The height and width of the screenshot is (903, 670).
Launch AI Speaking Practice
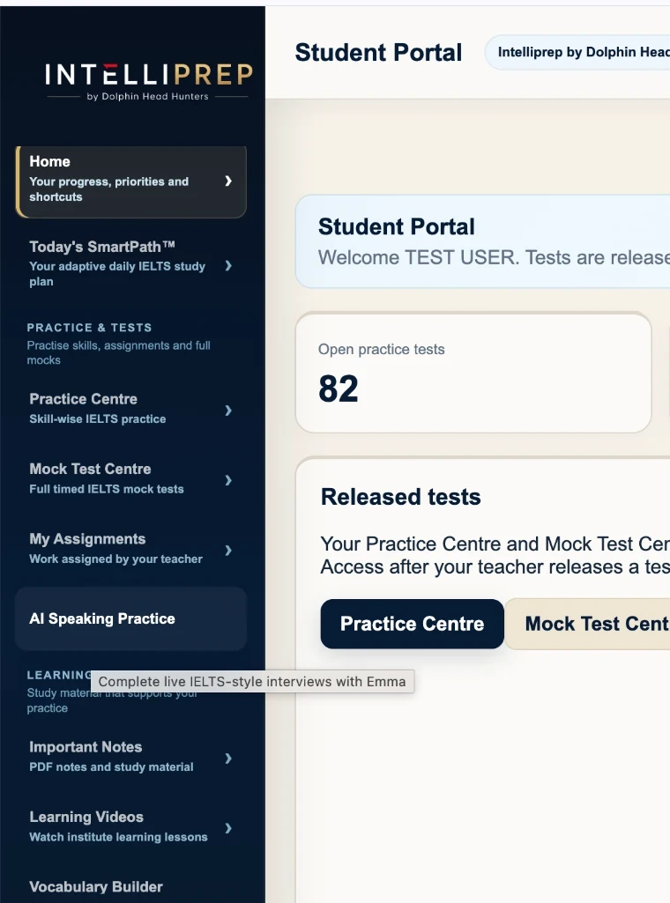pos(131,618)
